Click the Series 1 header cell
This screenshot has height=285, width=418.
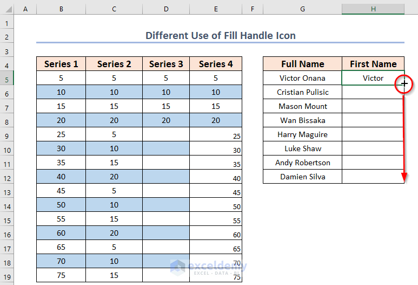click(x=61, y=64)
